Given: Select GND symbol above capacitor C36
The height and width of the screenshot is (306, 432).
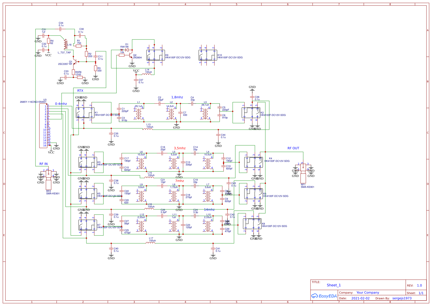Looking at the screenshot, I should (252, 89).
